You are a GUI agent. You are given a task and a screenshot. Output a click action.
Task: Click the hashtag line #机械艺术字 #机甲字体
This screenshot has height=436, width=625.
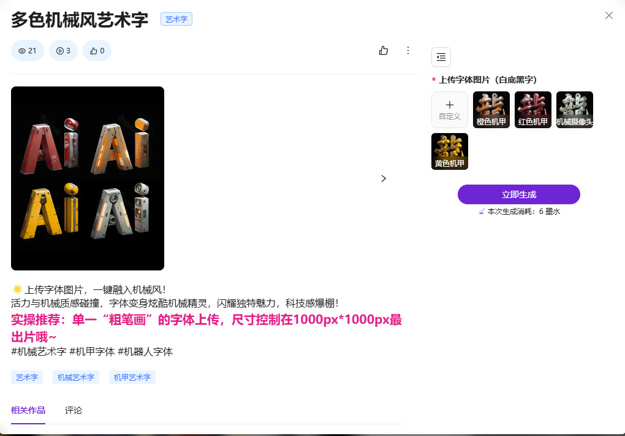pyautogui.click(x=92, y=352)
